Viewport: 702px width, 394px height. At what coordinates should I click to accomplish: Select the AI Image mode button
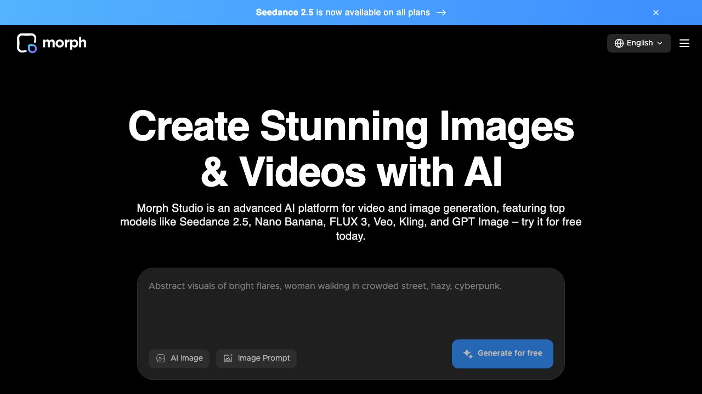click(x=179, y=358)
